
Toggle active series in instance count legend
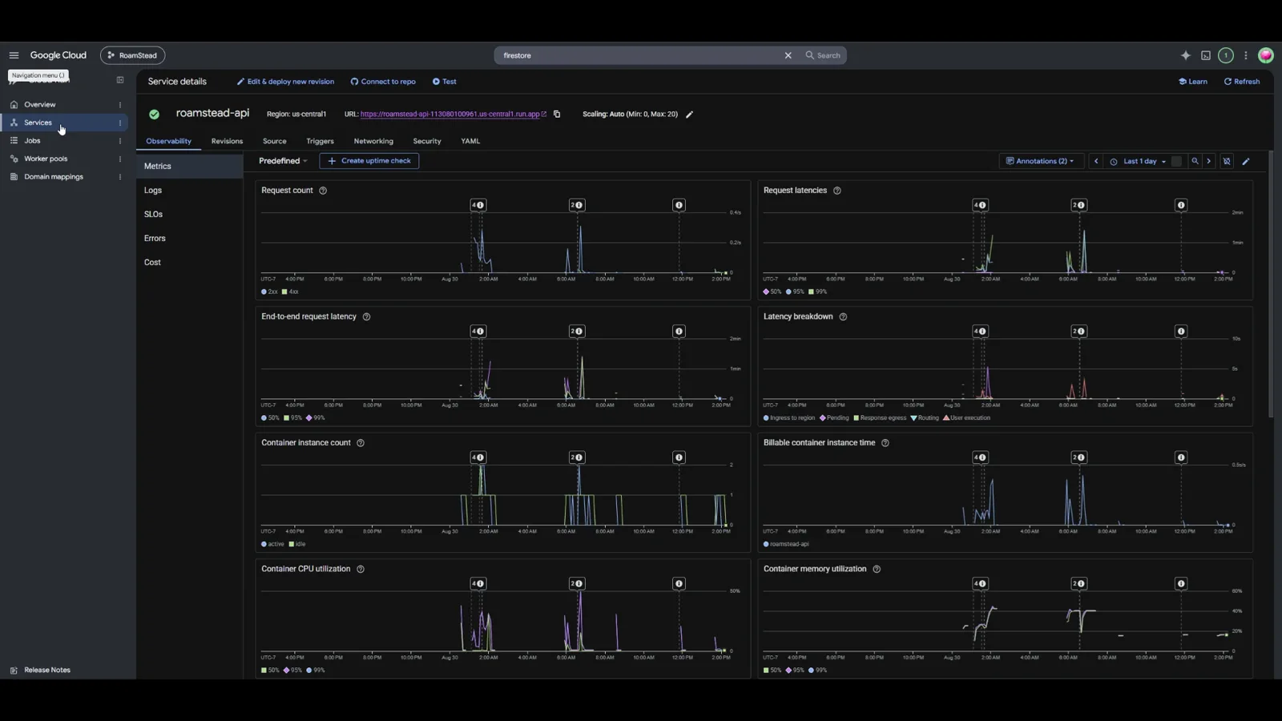point(272,544)
